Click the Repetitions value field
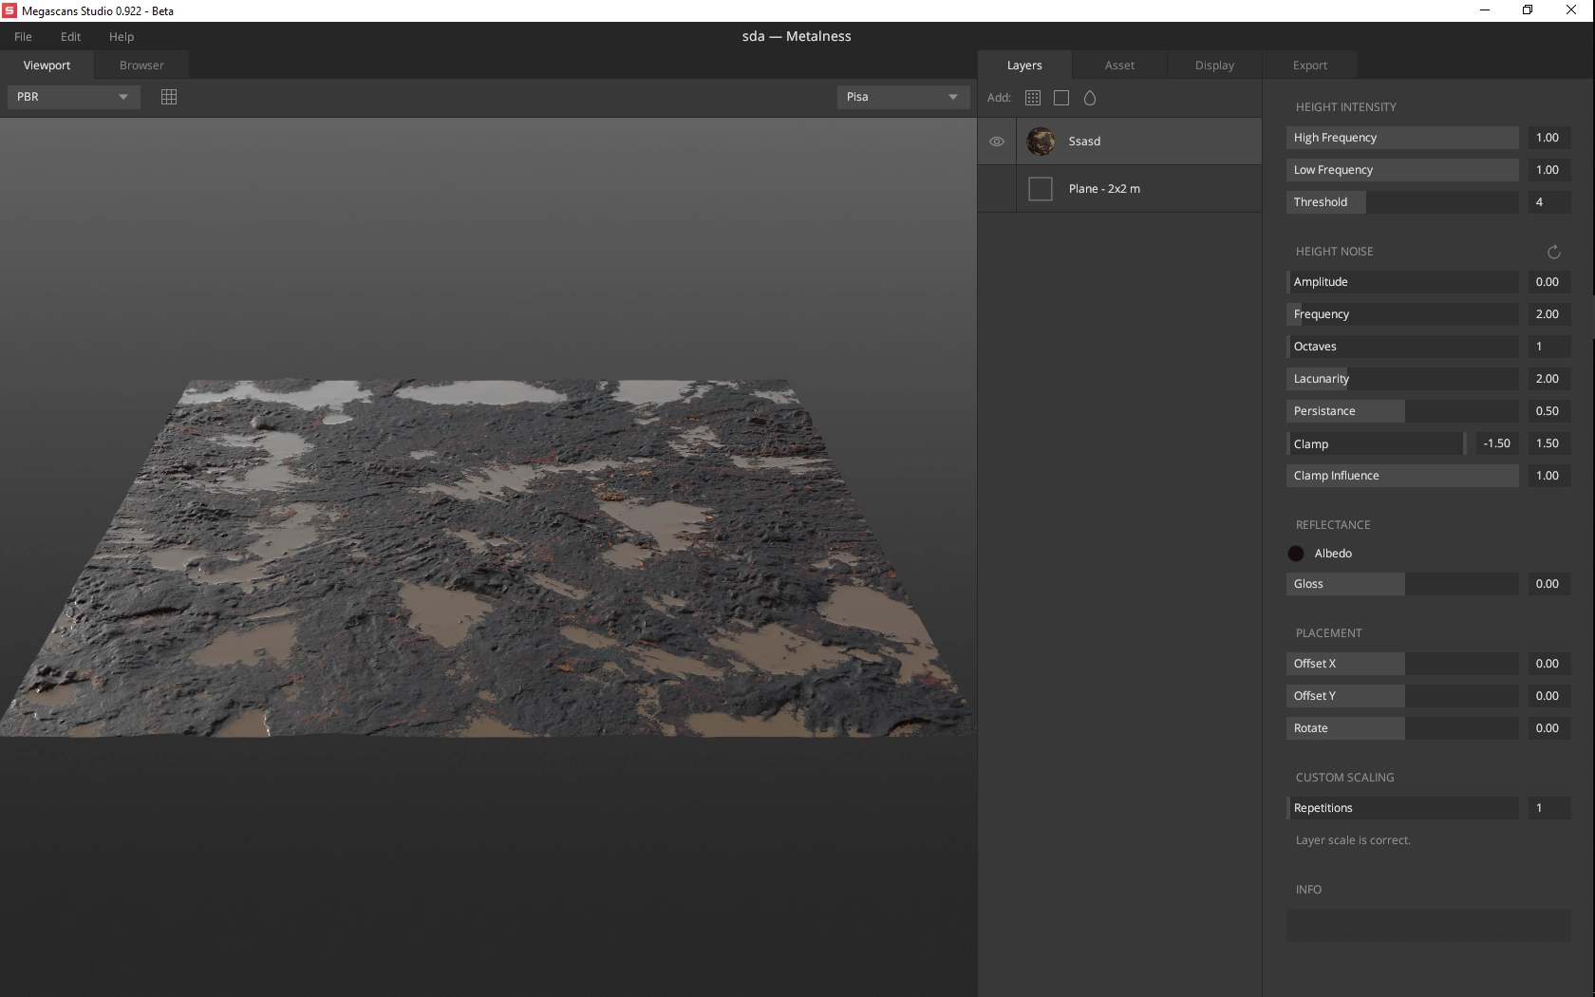The image size is (1595, 997). tap(1549, 808)
